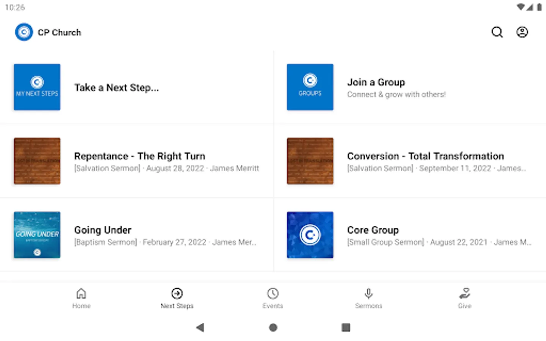Image resolution: width=546 pixels, height=341 pixels.
Task: Switch to the 'Sermons' tab label
Action: point(369,306)
